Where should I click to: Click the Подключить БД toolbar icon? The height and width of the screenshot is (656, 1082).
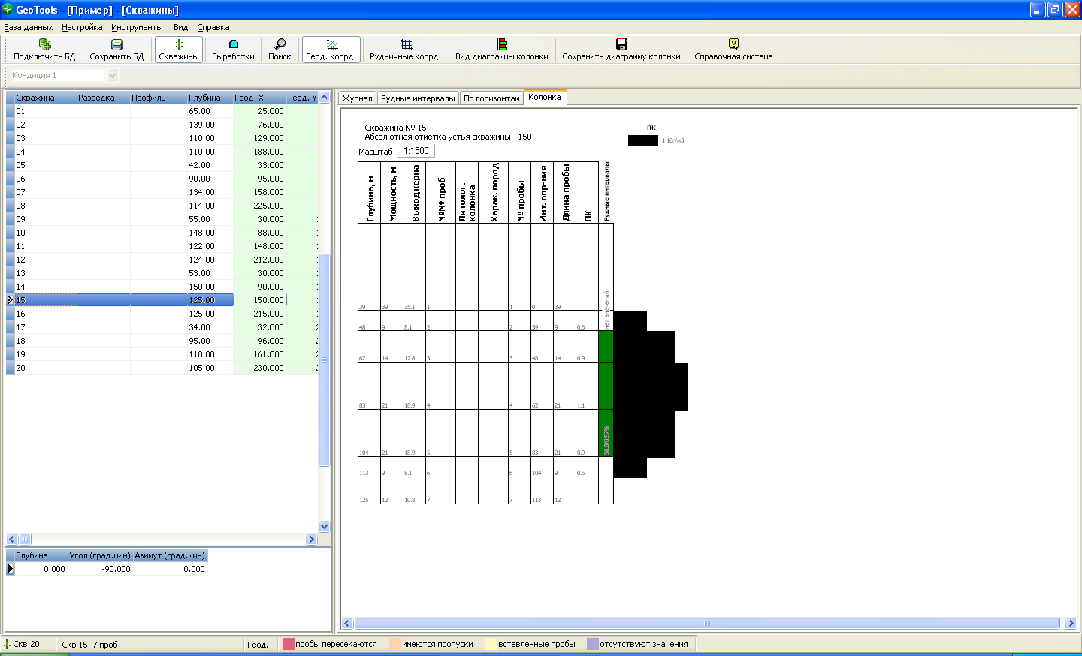(x=44, y=44)
